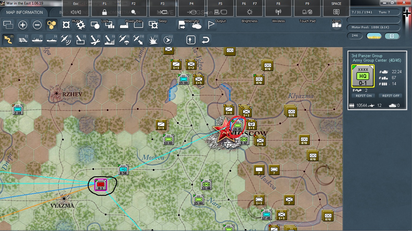This screenshot has width=412, height=231.
Task: Select the F9 air transport mode icon
Action: pos(124,40)
